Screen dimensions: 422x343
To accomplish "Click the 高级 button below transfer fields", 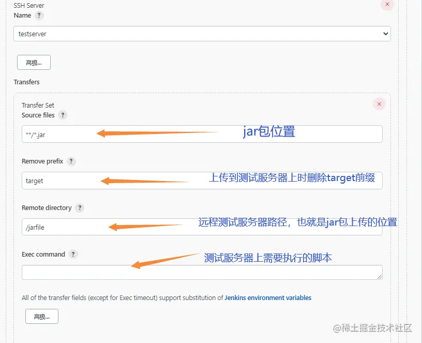I will (x=42, y=316).
